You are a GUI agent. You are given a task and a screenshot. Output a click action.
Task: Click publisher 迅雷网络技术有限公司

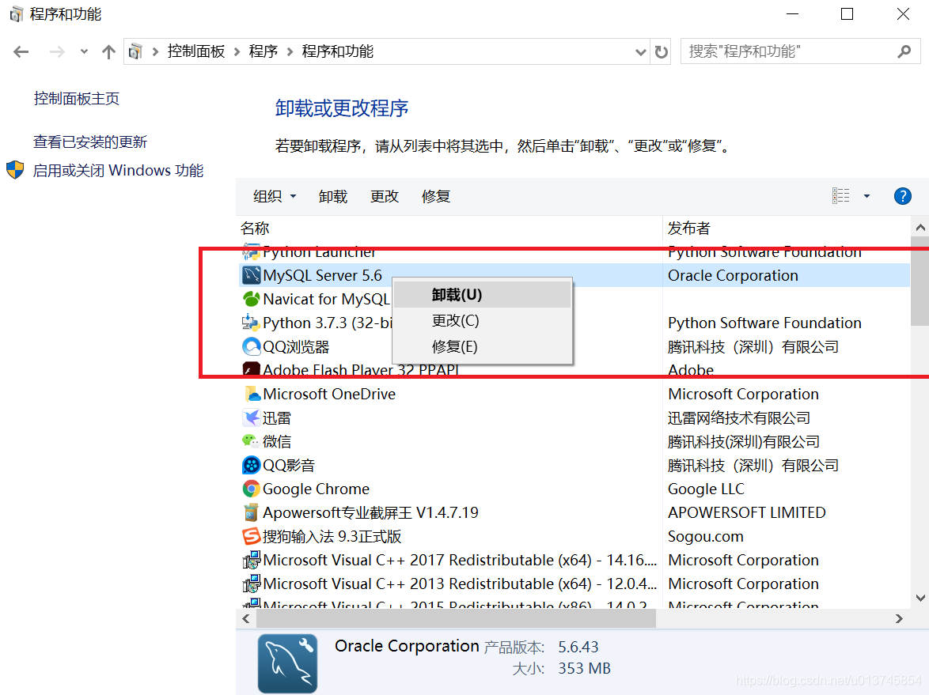(739, 418)
